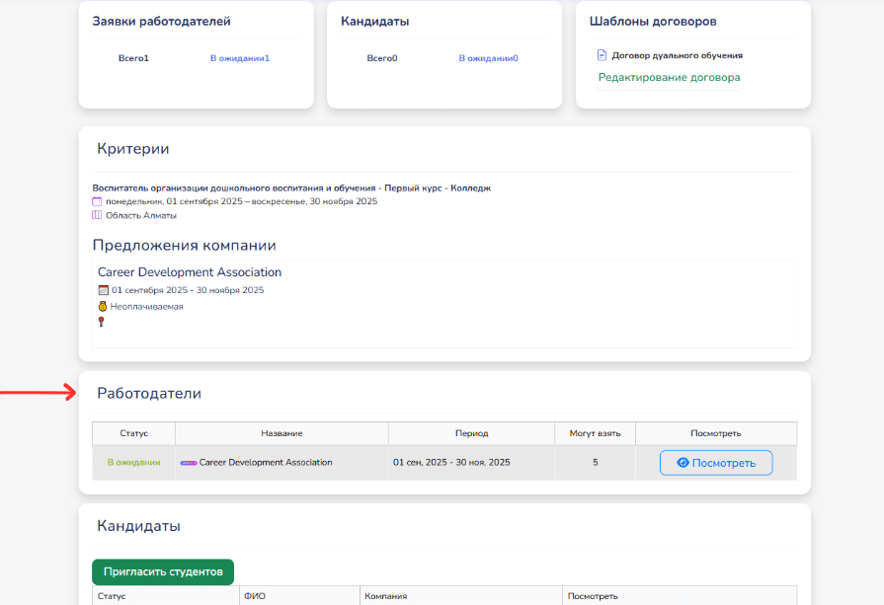Select the В ожидании status cell in employers row
The width and height of the screenshot is (884, 605).
[133, 462]
